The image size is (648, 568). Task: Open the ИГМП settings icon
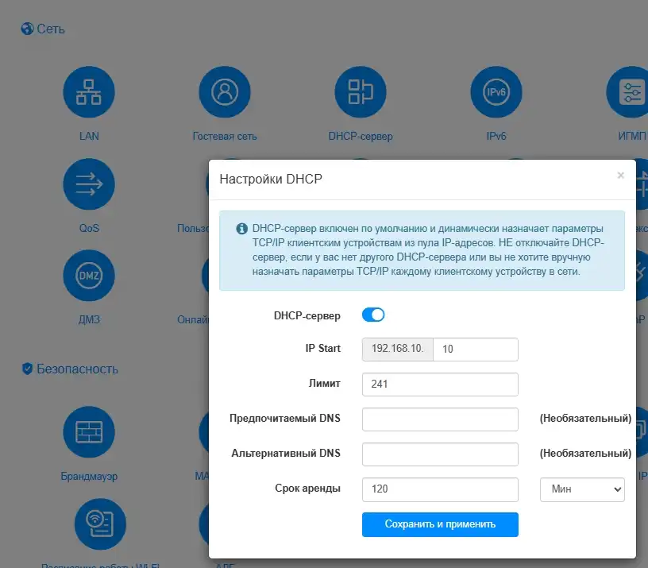(630, 91)
